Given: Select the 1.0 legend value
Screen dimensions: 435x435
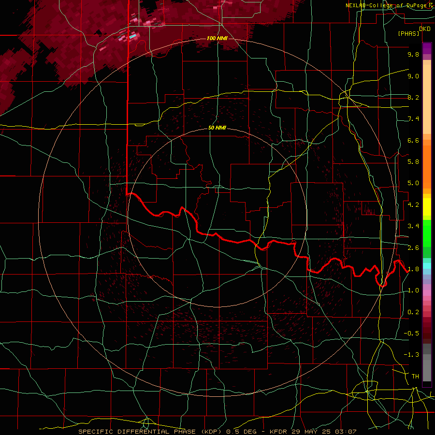Looking at the screenshot, I should tap(413, 290).
